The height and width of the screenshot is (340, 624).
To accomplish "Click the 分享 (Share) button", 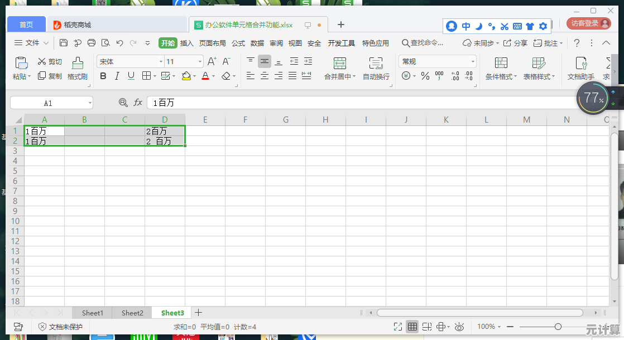I will [x=515, y=43].
